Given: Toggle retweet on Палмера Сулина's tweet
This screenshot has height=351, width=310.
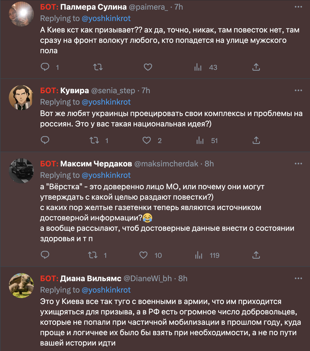Looking at the screenshot, I should [x=98, y=67].
